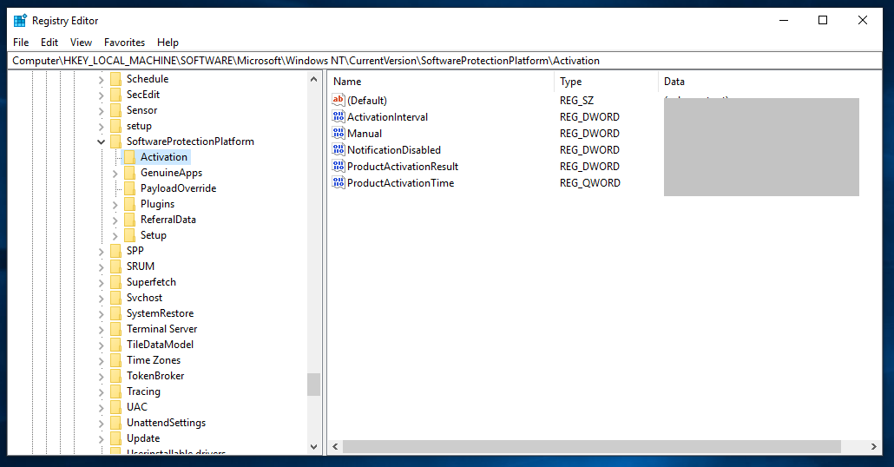Image resolution: width=894 pixels, height=467 pixels.
Task: Expand the Terminal Server key
Action: point(101,330)
